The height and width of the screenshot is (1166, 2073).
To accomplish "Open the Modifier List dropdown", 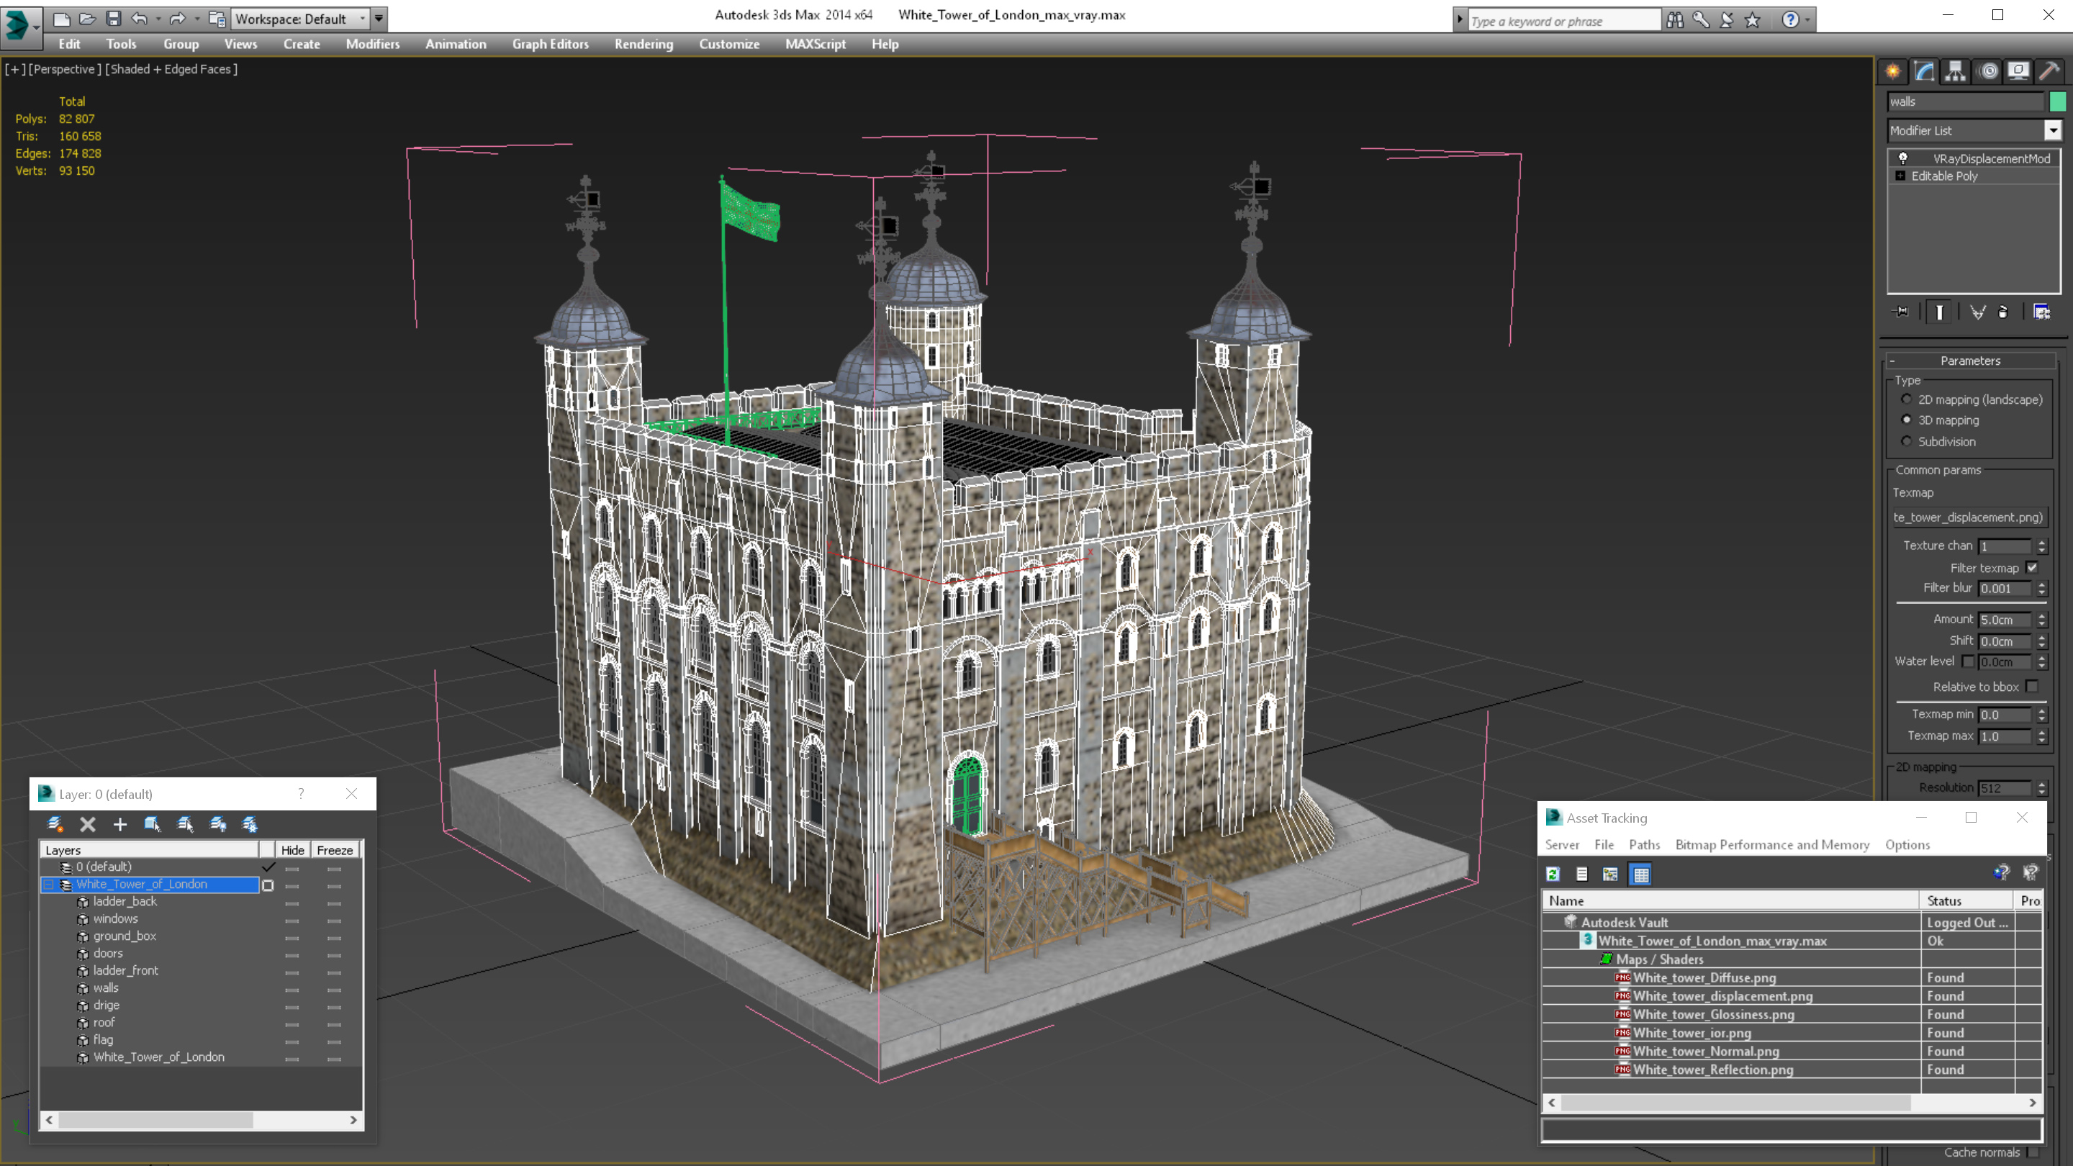I will pyautogui.click(x=2053, y=130).
